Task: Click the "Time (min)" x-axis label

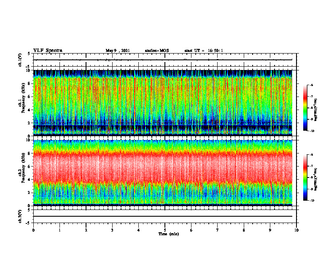Action: (169, 234)
